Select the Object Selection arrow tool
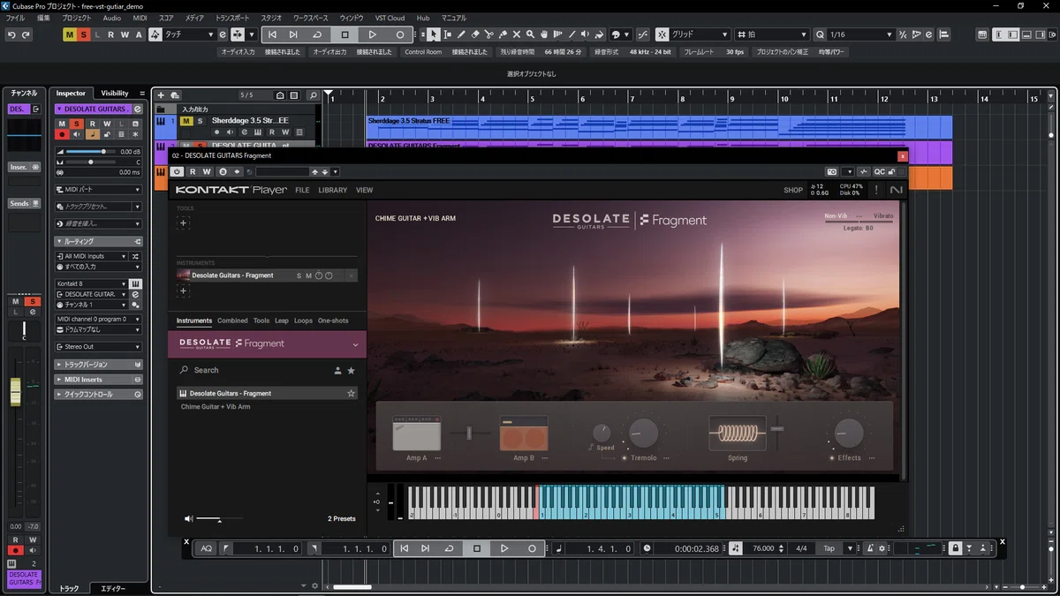1060x596 pixels. pyautogui.click(x=433, y=34)
